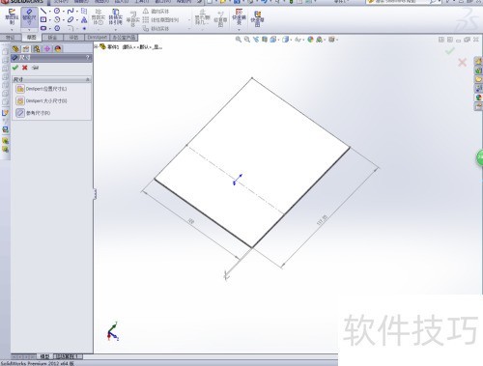
Task: Switch to the 特征 (Features) tab
Action: 11,38
